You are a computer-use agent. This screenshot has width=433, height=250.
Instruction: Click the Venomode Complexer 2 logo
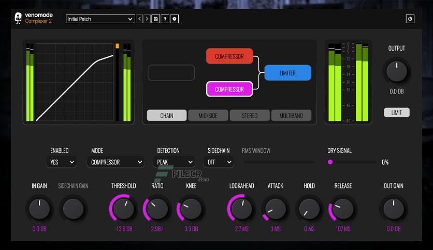34,18
